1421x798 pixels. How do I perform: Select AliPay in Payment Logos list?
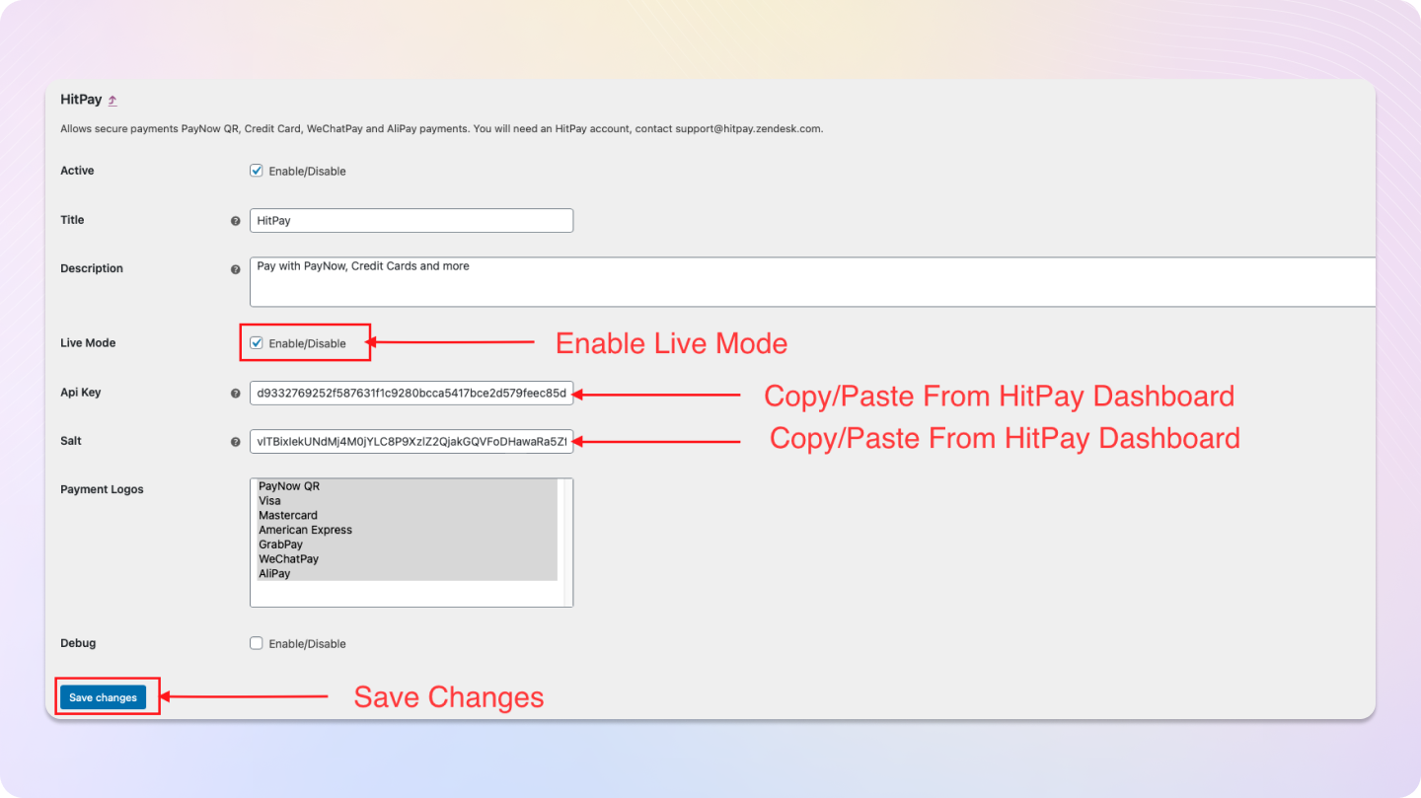(x=405, y=574)
